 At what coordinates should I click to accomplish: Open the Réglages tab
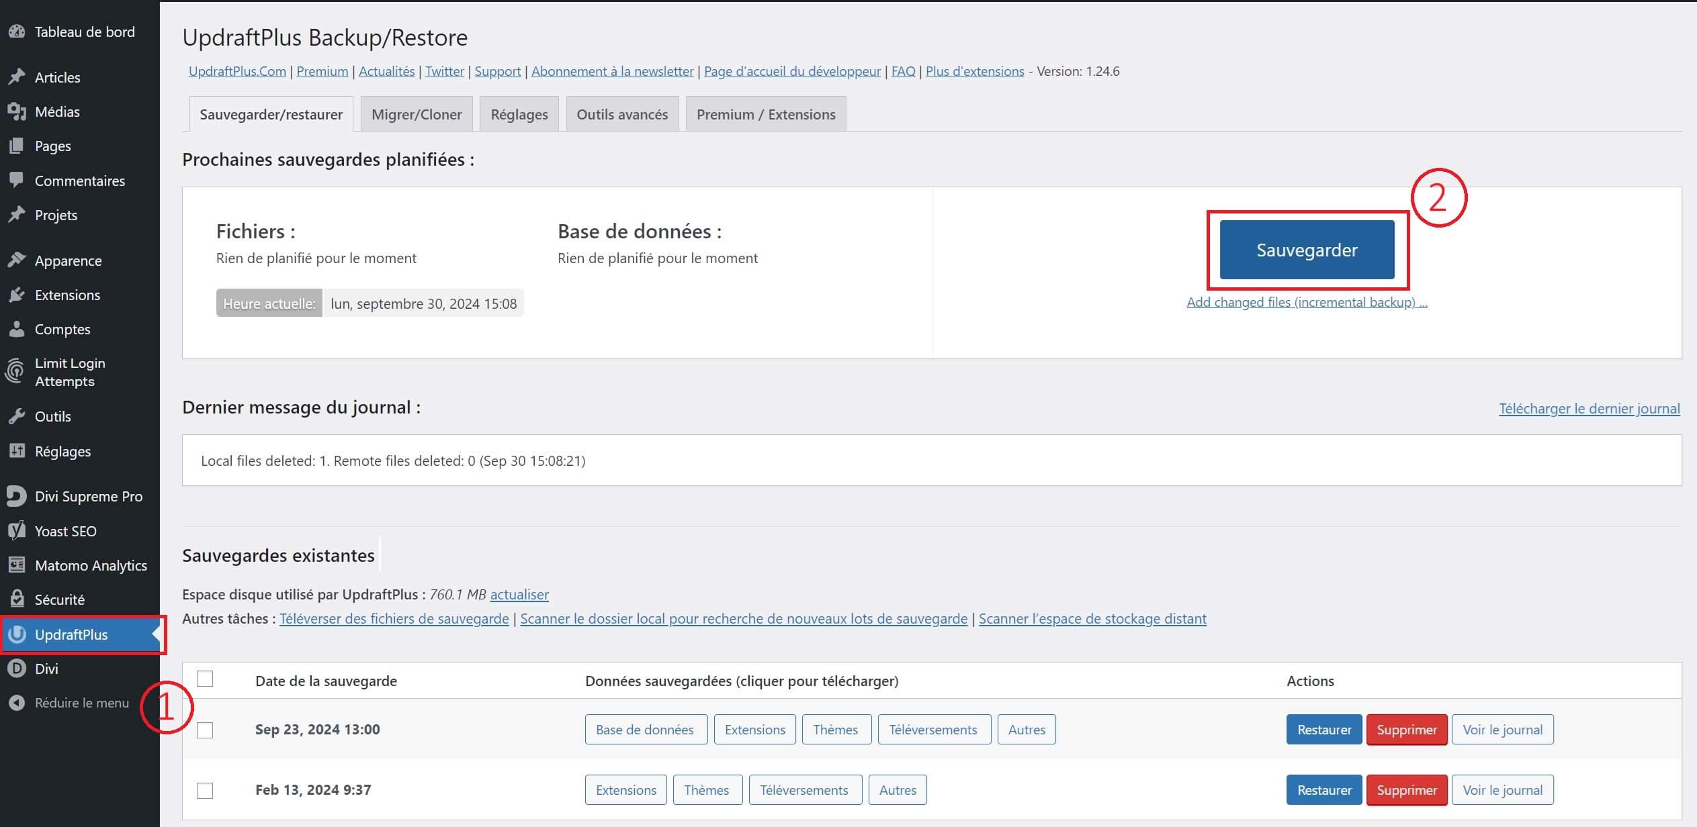click(x=519, y=114)
